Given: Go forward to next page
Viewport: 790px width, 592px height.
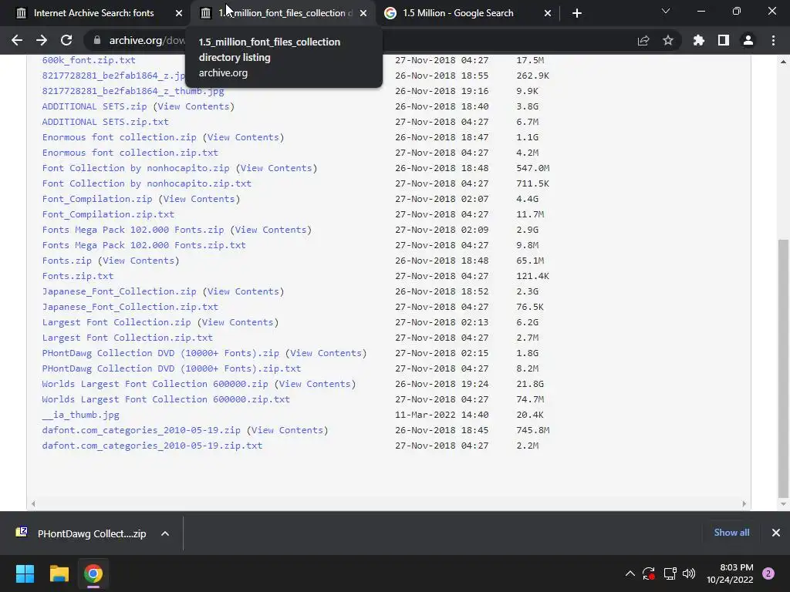Looking at the screenshot, I should click(42, 40).
